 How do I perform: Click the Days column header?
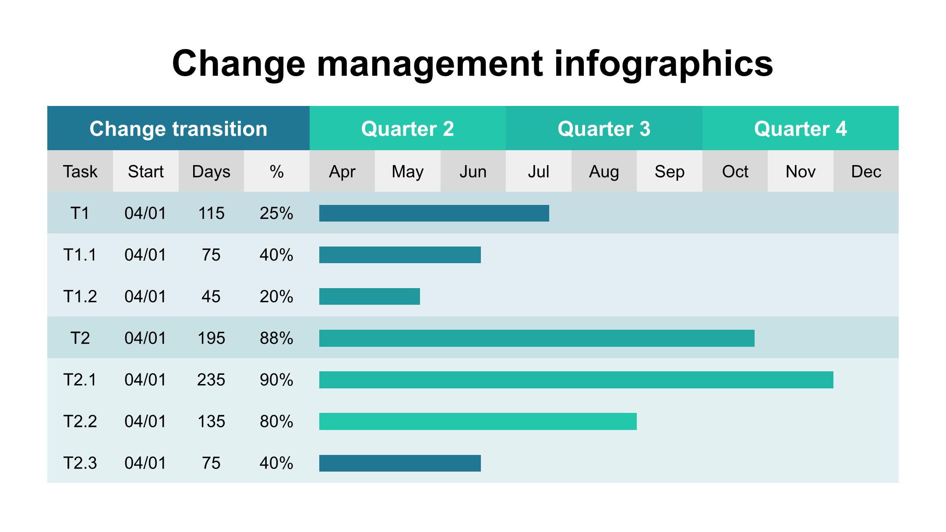point(211,171)
